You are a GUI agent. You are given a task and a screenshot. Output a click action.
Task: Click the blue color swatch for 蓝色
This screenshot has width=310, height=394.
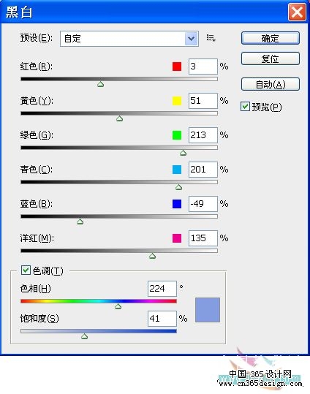pos(177,204)
